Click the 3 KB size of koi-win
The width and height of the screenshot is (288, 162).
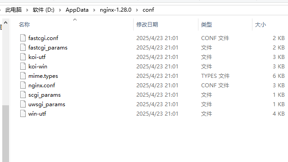tap(279, 66)
